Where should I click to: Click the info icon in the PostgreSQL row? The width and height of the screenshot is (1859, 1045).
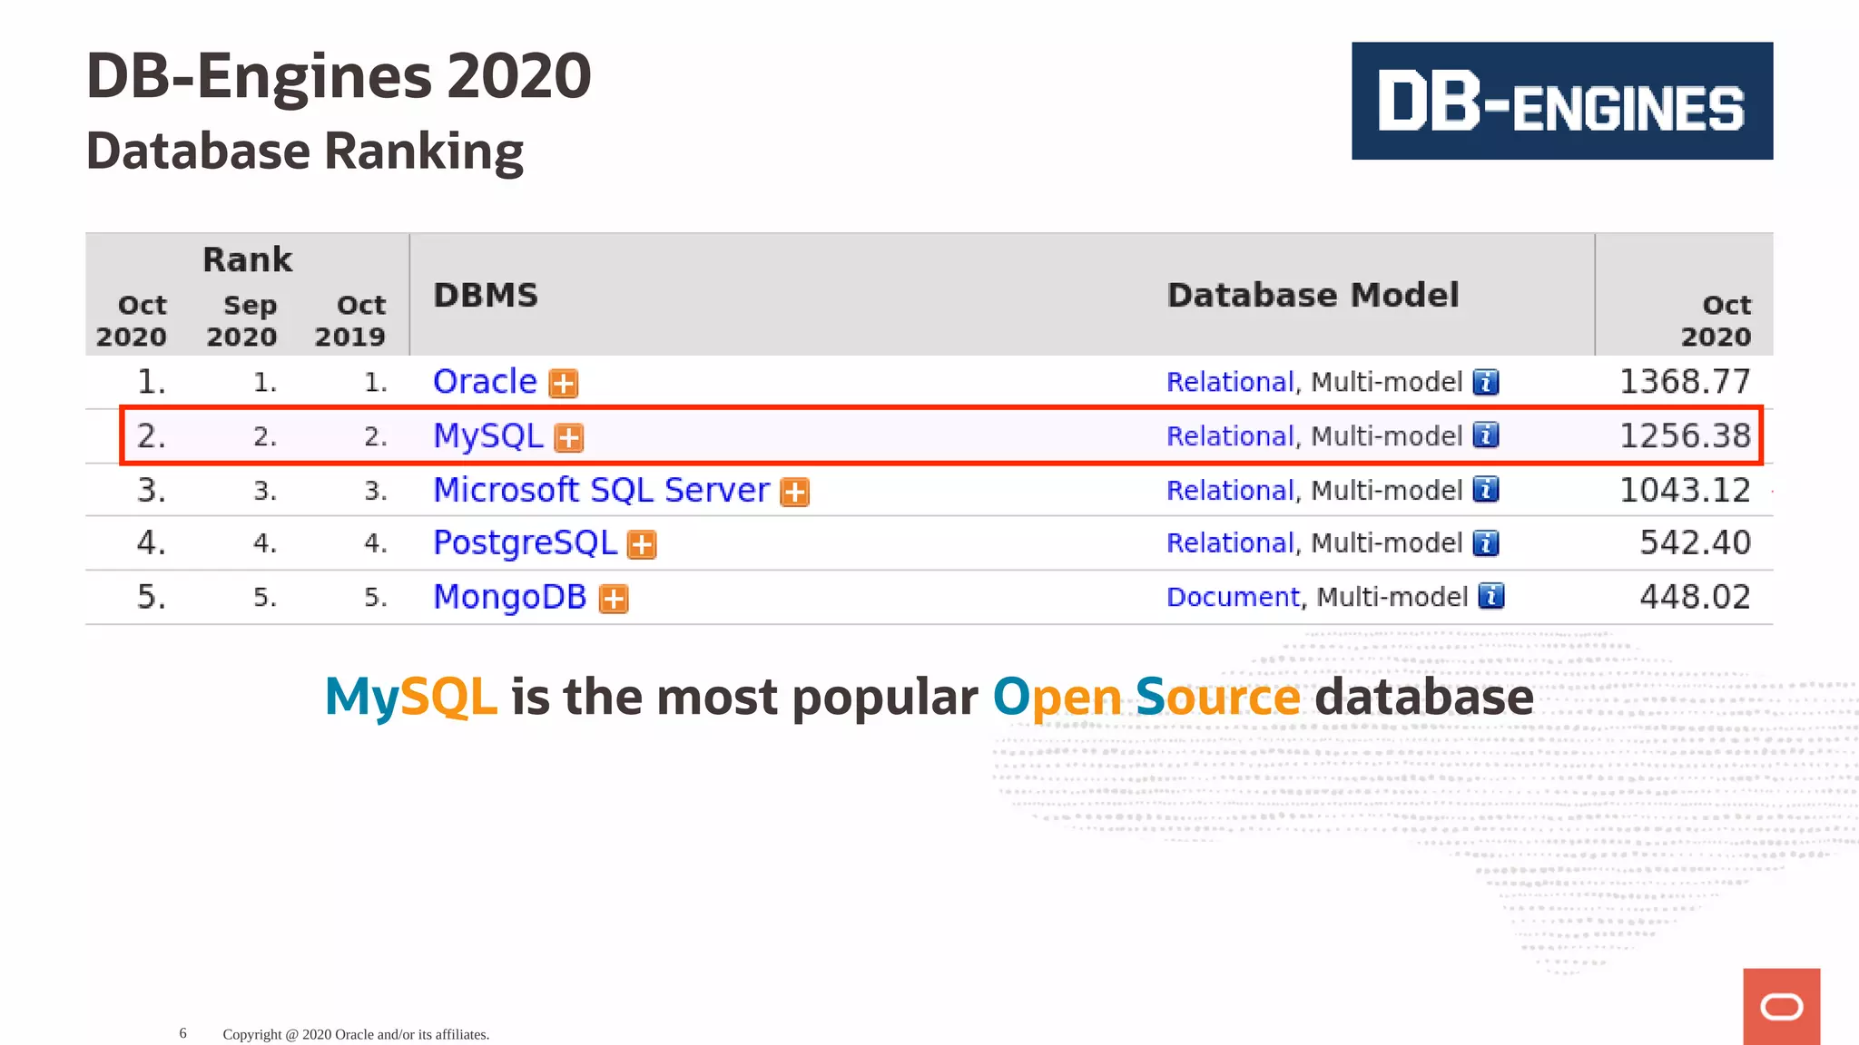(x=1486, y=542)
